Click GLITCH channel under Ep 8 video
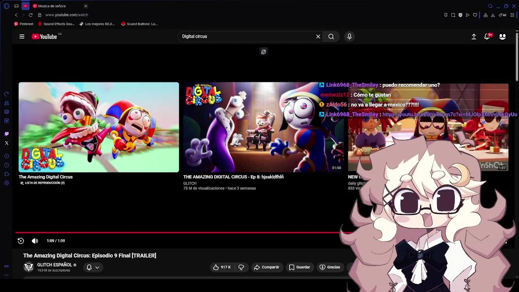The width and height of the screenshot is (519, 292). [x=190, y=183]
